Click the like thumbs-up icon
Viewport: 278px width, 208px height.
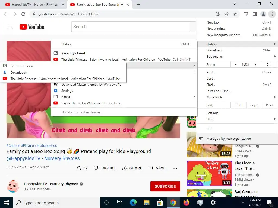pyautogui.click(x=78, y=168)
